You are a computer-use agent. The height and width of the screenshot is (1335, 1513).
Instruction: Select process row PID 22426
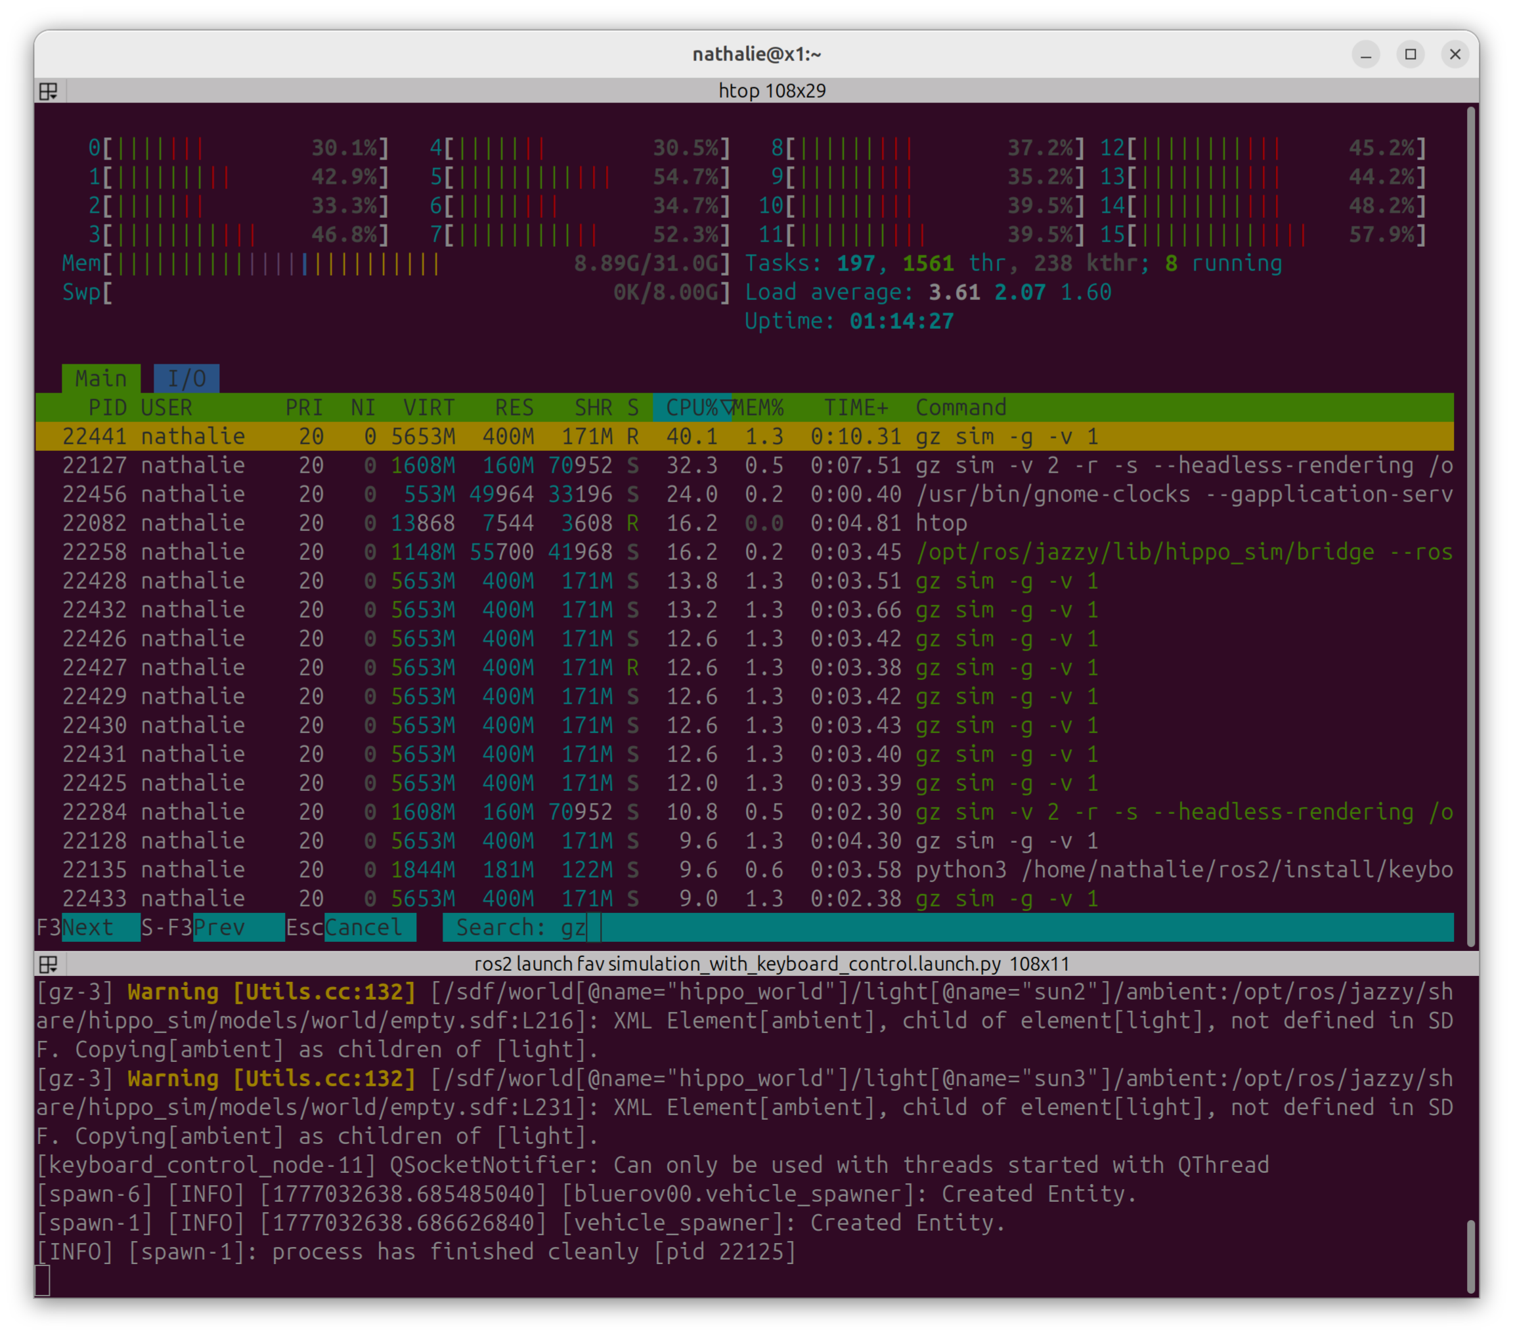point(745,638)
